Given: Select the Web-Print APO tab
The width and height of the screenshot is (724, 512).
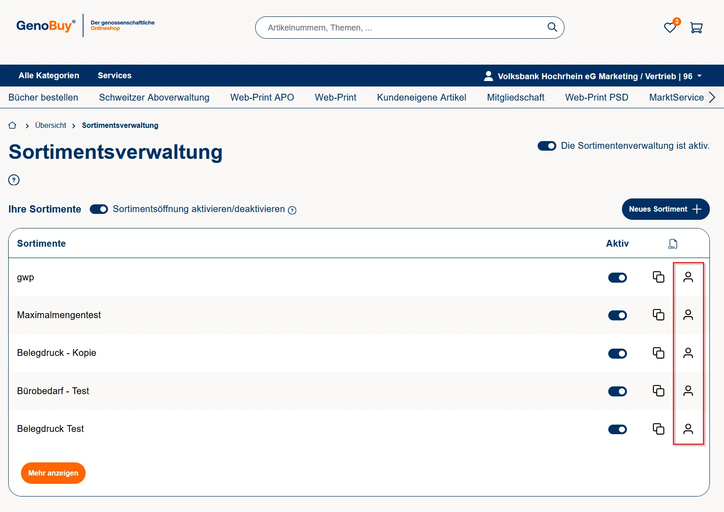Looking at the screenshot, I should pos(262,97).
